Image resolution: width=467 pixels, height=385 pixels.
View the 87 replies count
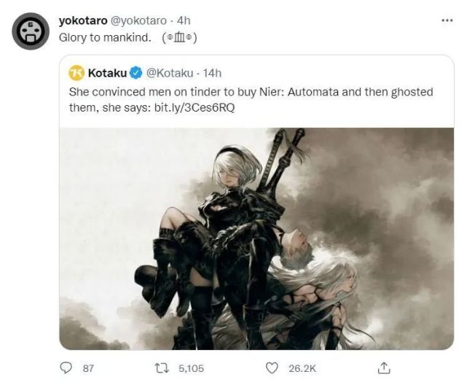pos(88,368)
